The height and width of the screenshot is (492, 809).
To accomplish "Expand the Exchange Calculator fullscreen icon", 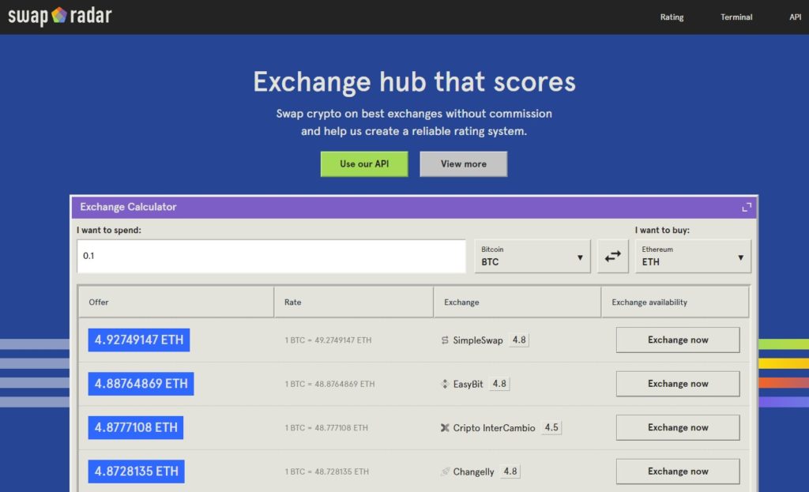I will 747,208.
